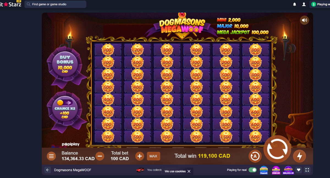Image resolution: width=330 pixels, height=178 pixels.
Task: Spin the reels with the big spin button
Action: [x=277, y=149]
